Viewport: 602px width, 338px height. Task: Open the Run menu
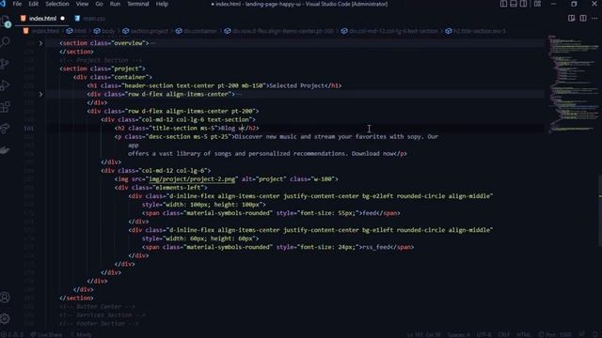click(115, 4)
